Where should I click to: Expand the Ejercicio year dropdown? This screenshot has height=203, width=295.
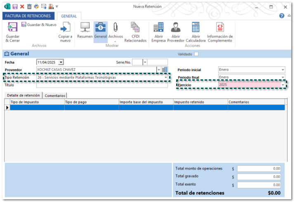283,85
